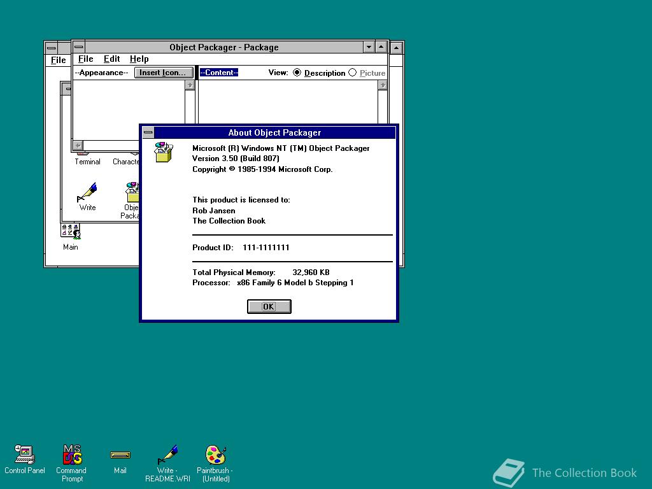Maximize the Program Manager window

pyautogui.click(x=396, y=48)
